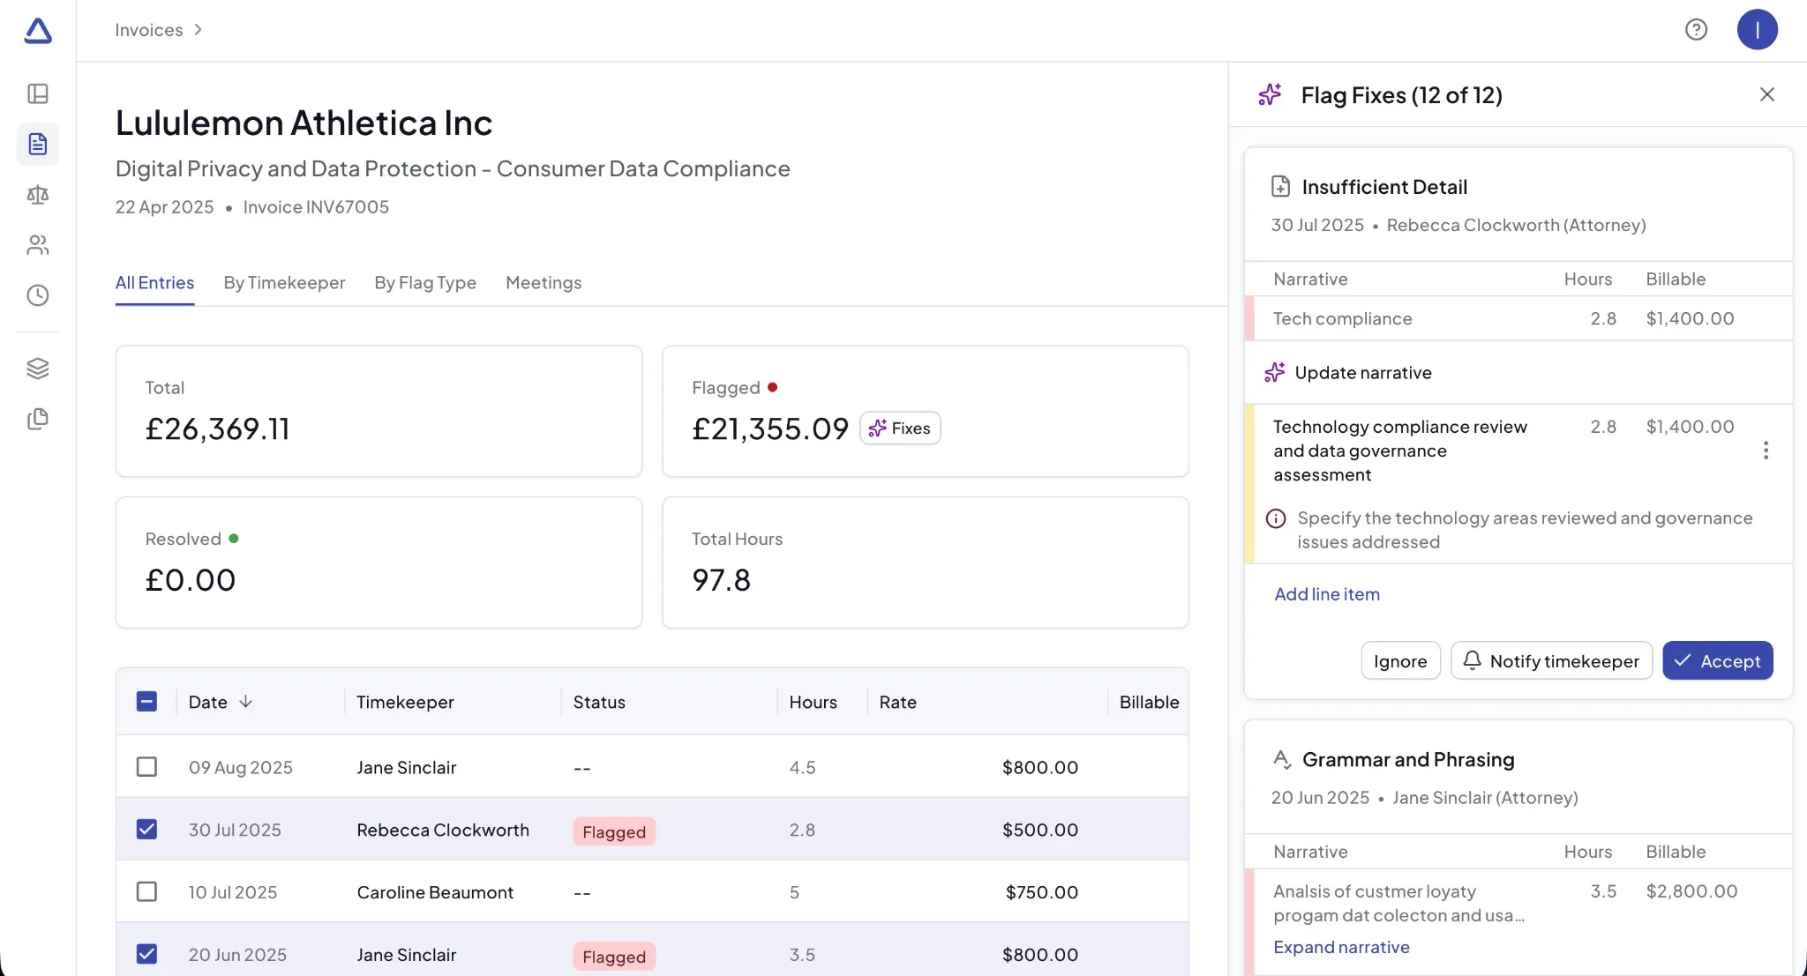The width and height of the screenshot is (1807, 976).
Task: Open the scales of justice sidebar icon
Action: (38, 195)
